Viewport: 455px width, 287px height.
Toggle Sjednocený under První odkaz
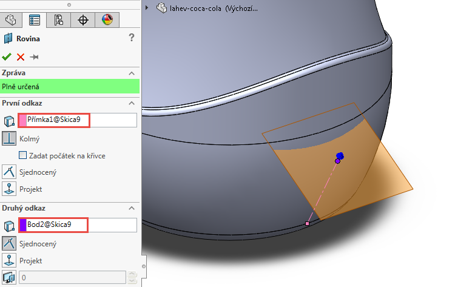click(9, 172)
